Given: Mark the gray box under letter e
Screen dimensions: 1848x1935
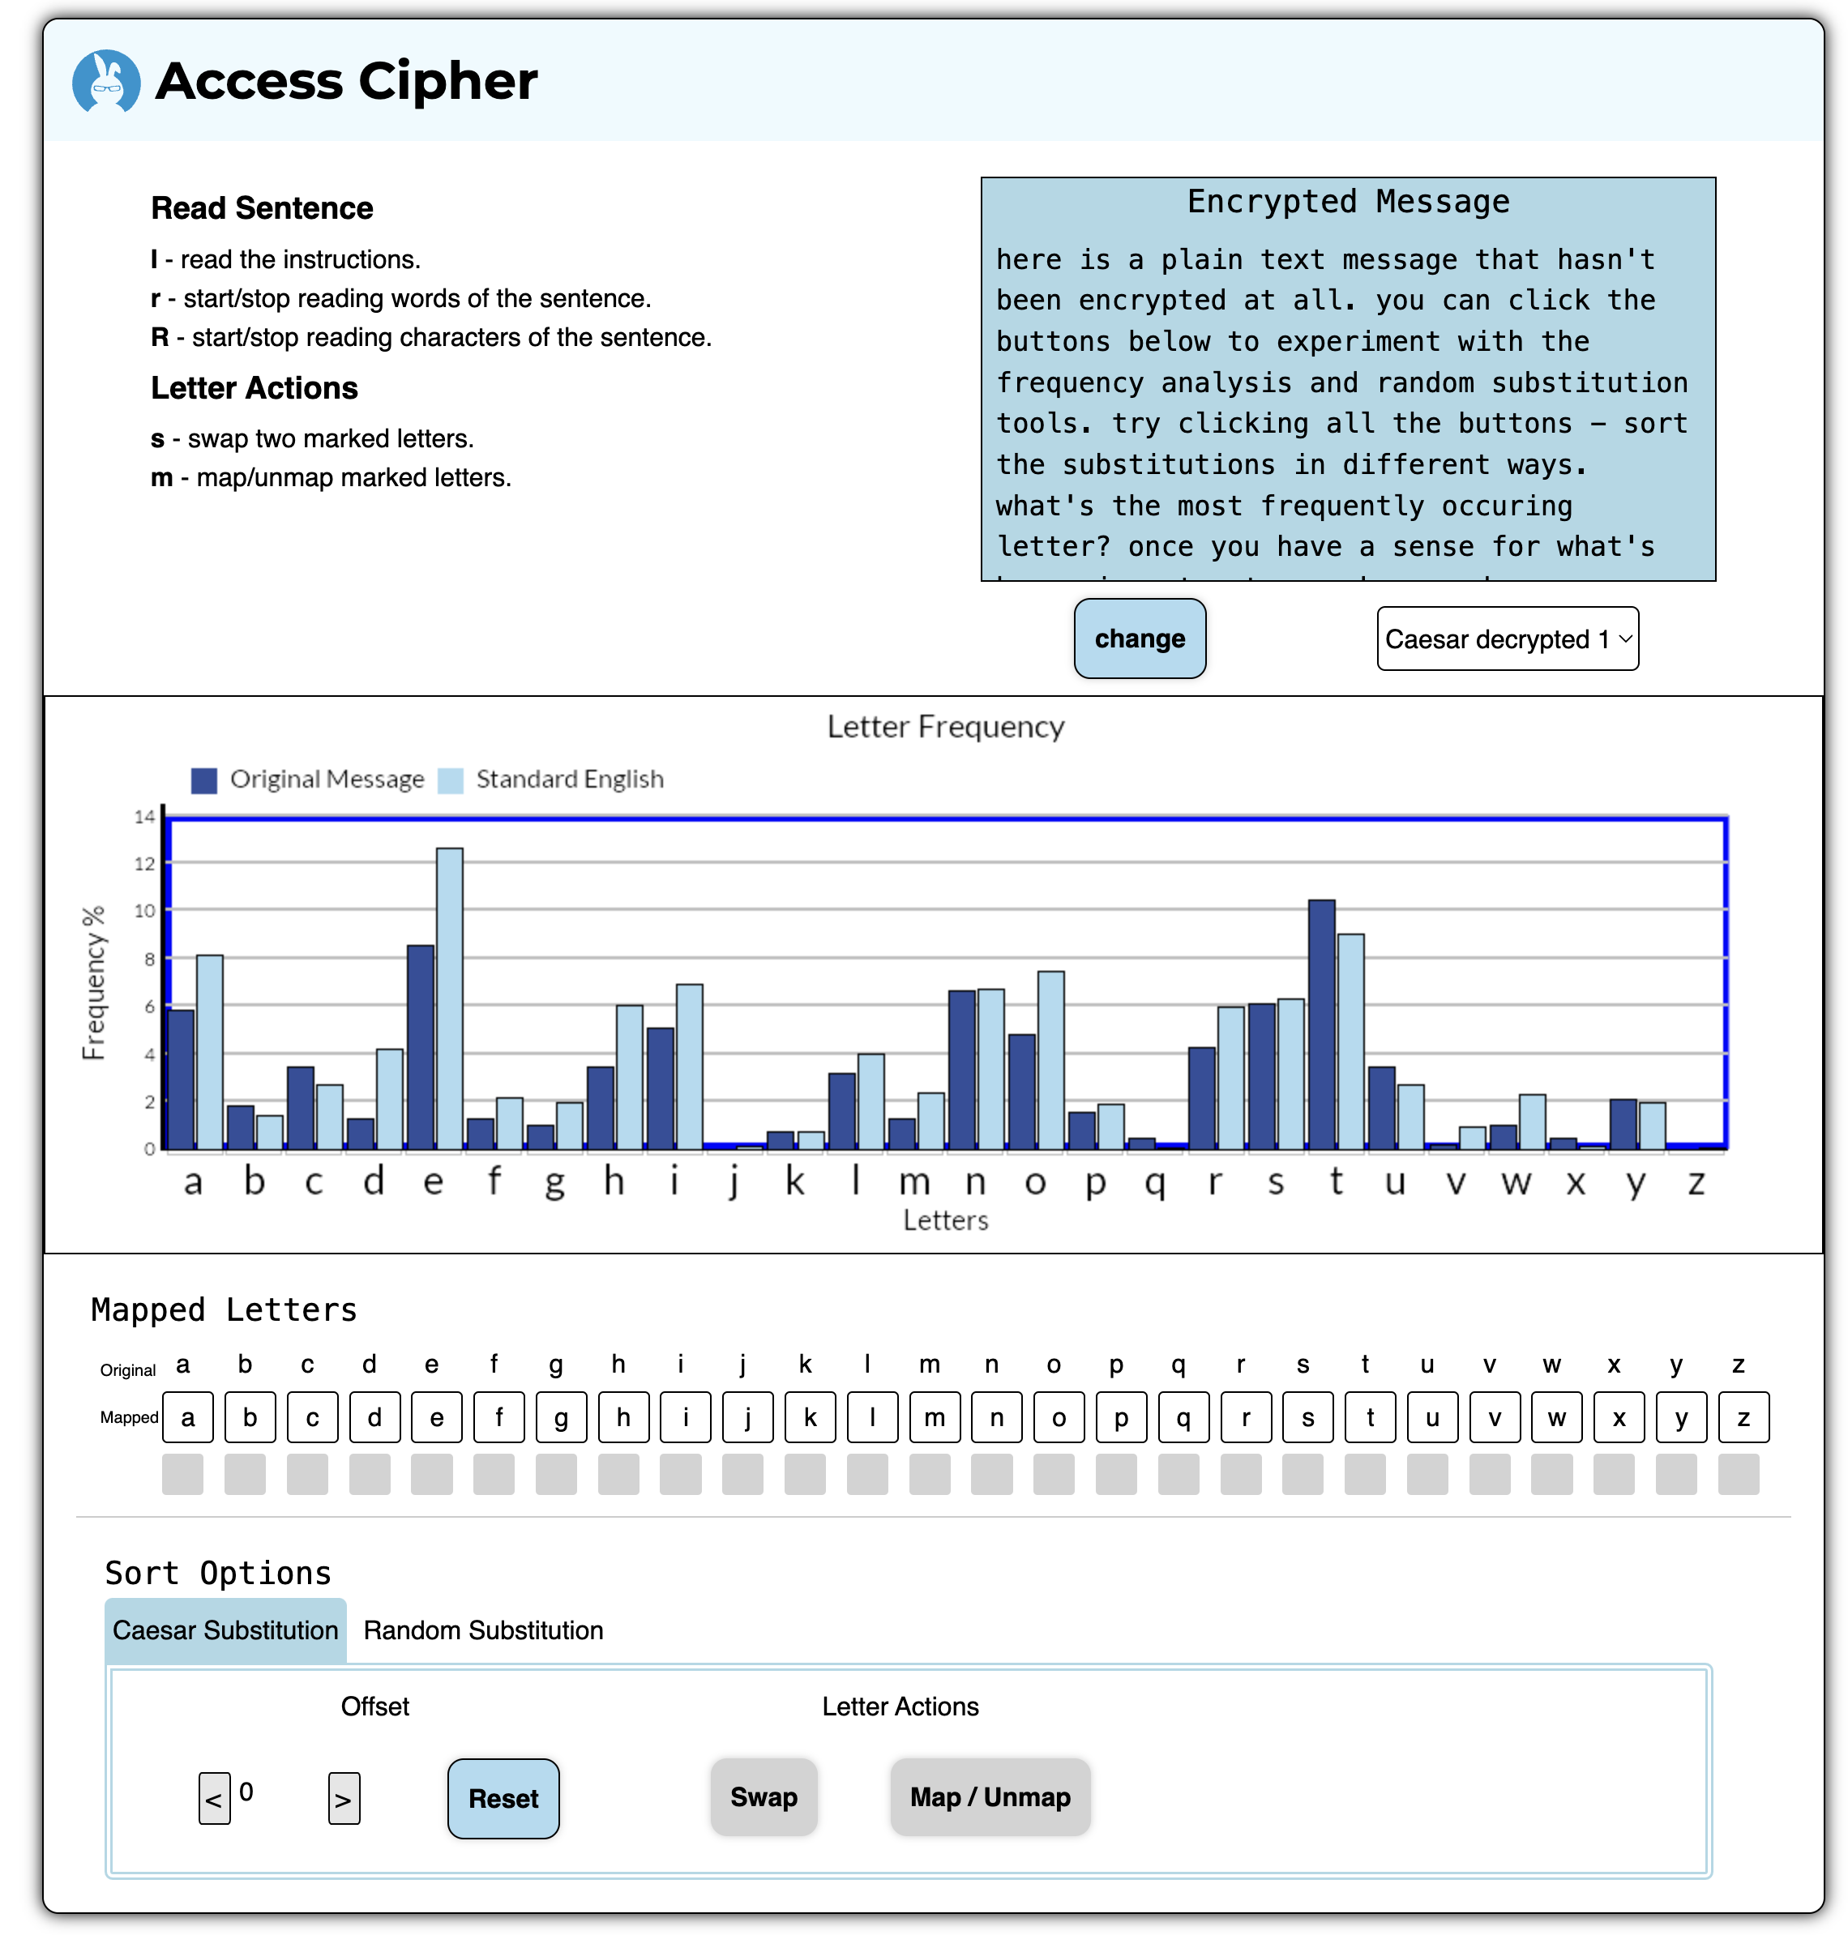Looking at the screenshot, I should point(431,1474).
